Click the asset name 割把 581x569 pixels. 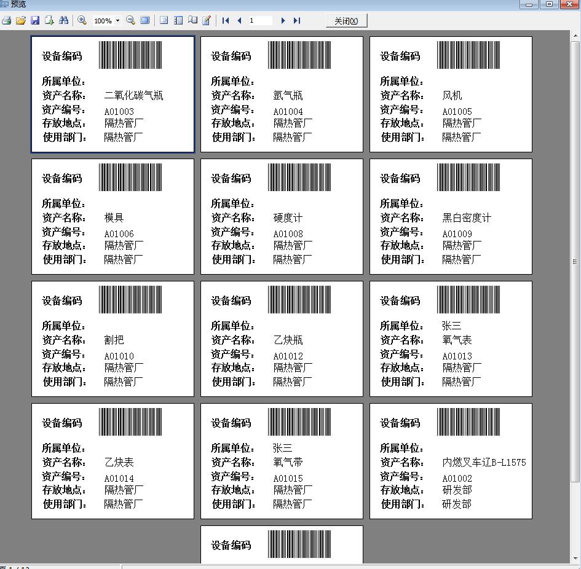click(114, 340)
